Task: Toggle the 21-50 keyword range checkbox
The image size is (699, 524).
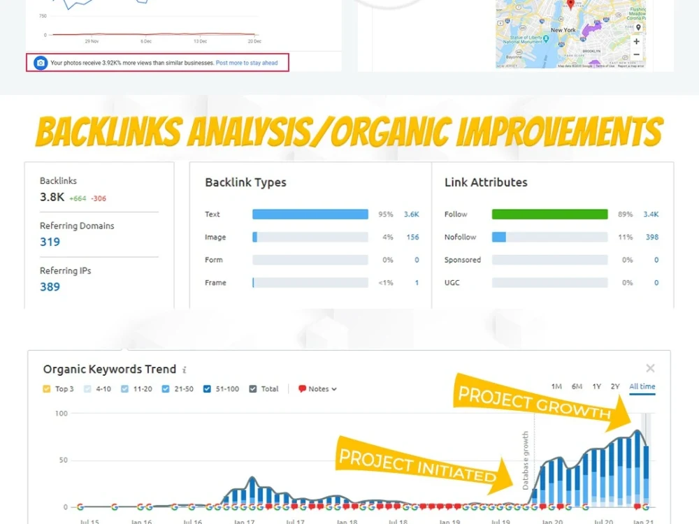Action: (166, 388)
